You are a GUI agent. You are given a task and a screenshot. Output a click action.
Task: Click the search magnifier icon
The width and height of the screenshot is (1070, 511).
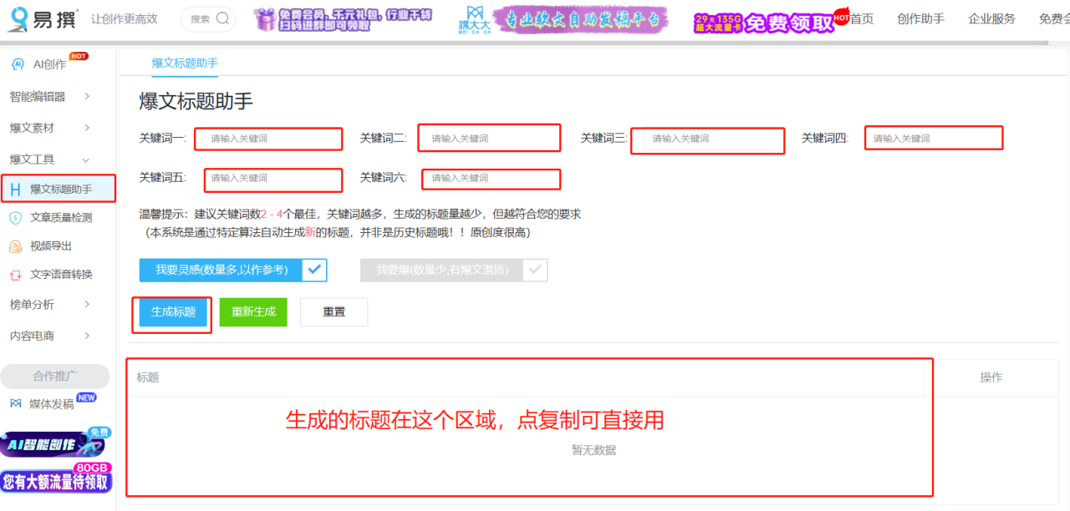pyautogui.click(x=222, y=18)
